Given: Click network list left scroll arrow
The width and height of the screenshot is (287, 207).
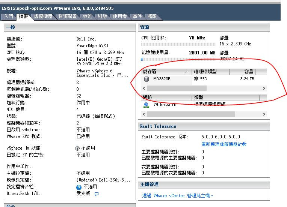Looking at the screenshot, I should point(144,114).
